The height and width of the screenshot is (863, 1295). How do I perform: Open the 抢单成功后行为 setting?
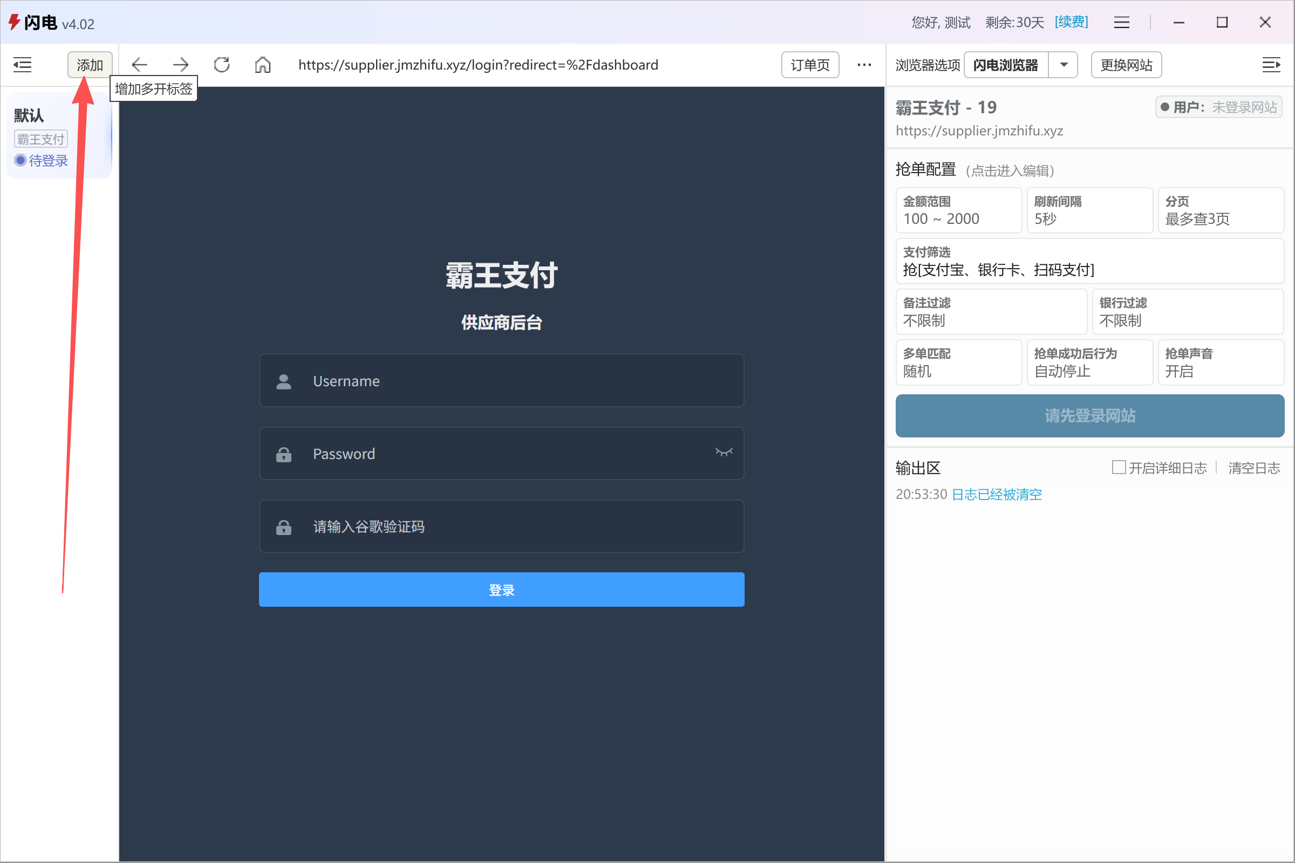(1089, 362)
